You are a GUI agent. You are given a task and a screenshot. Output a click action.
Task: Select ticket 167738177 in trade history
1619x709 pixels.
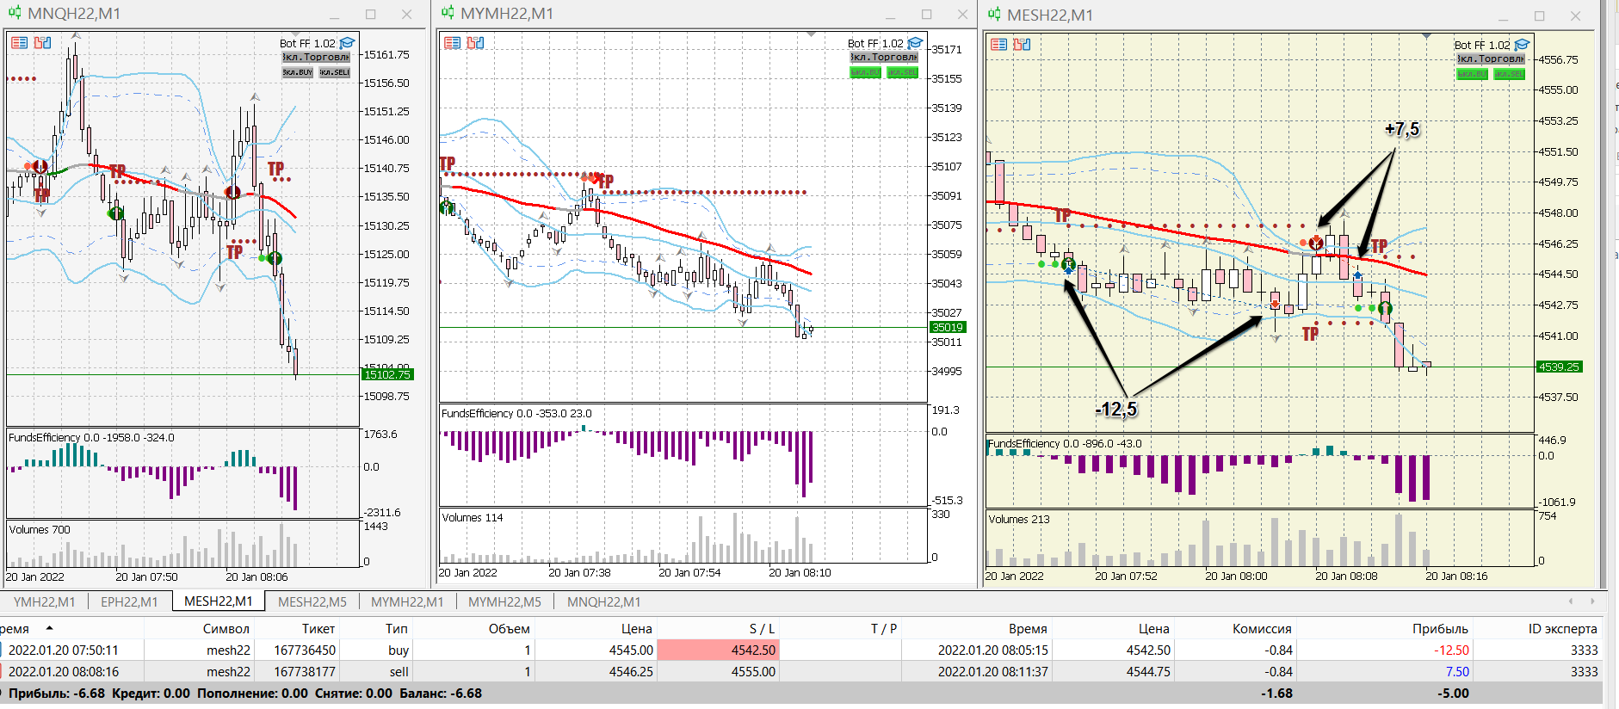(x=305, y=672)
